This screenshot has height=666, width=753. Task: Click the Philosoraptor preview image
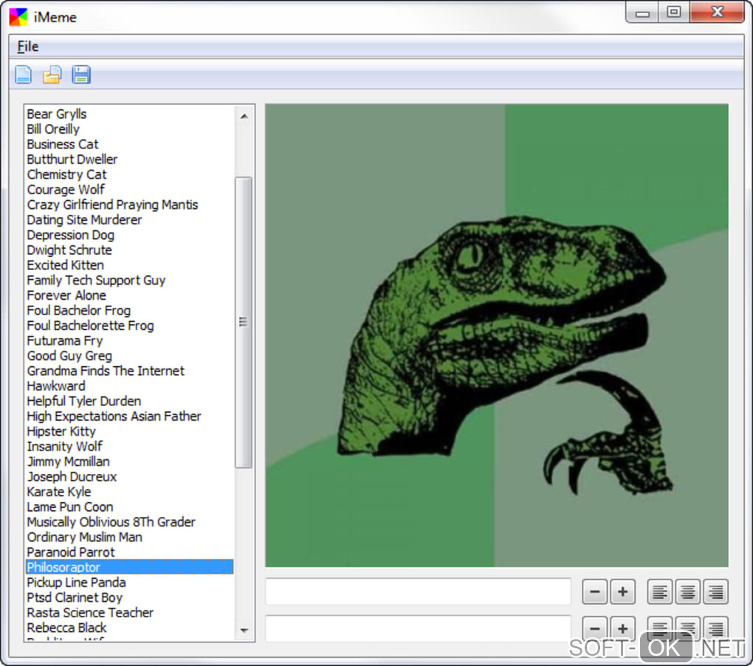pos(497,336)
